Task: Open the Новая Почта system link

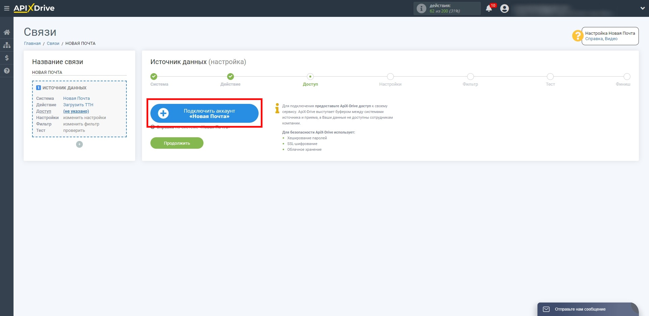Action: [x=76, y=98]
